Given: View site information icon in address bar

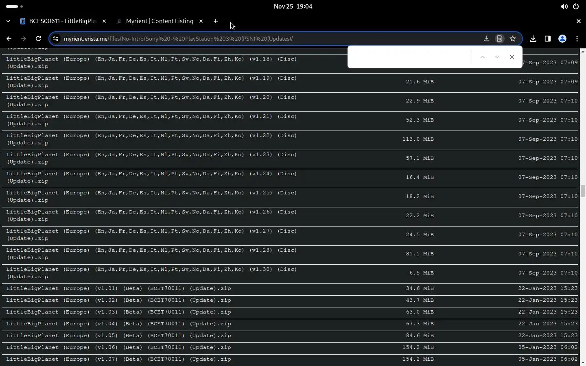Looking at the screenshot, I should coord(56,39).
